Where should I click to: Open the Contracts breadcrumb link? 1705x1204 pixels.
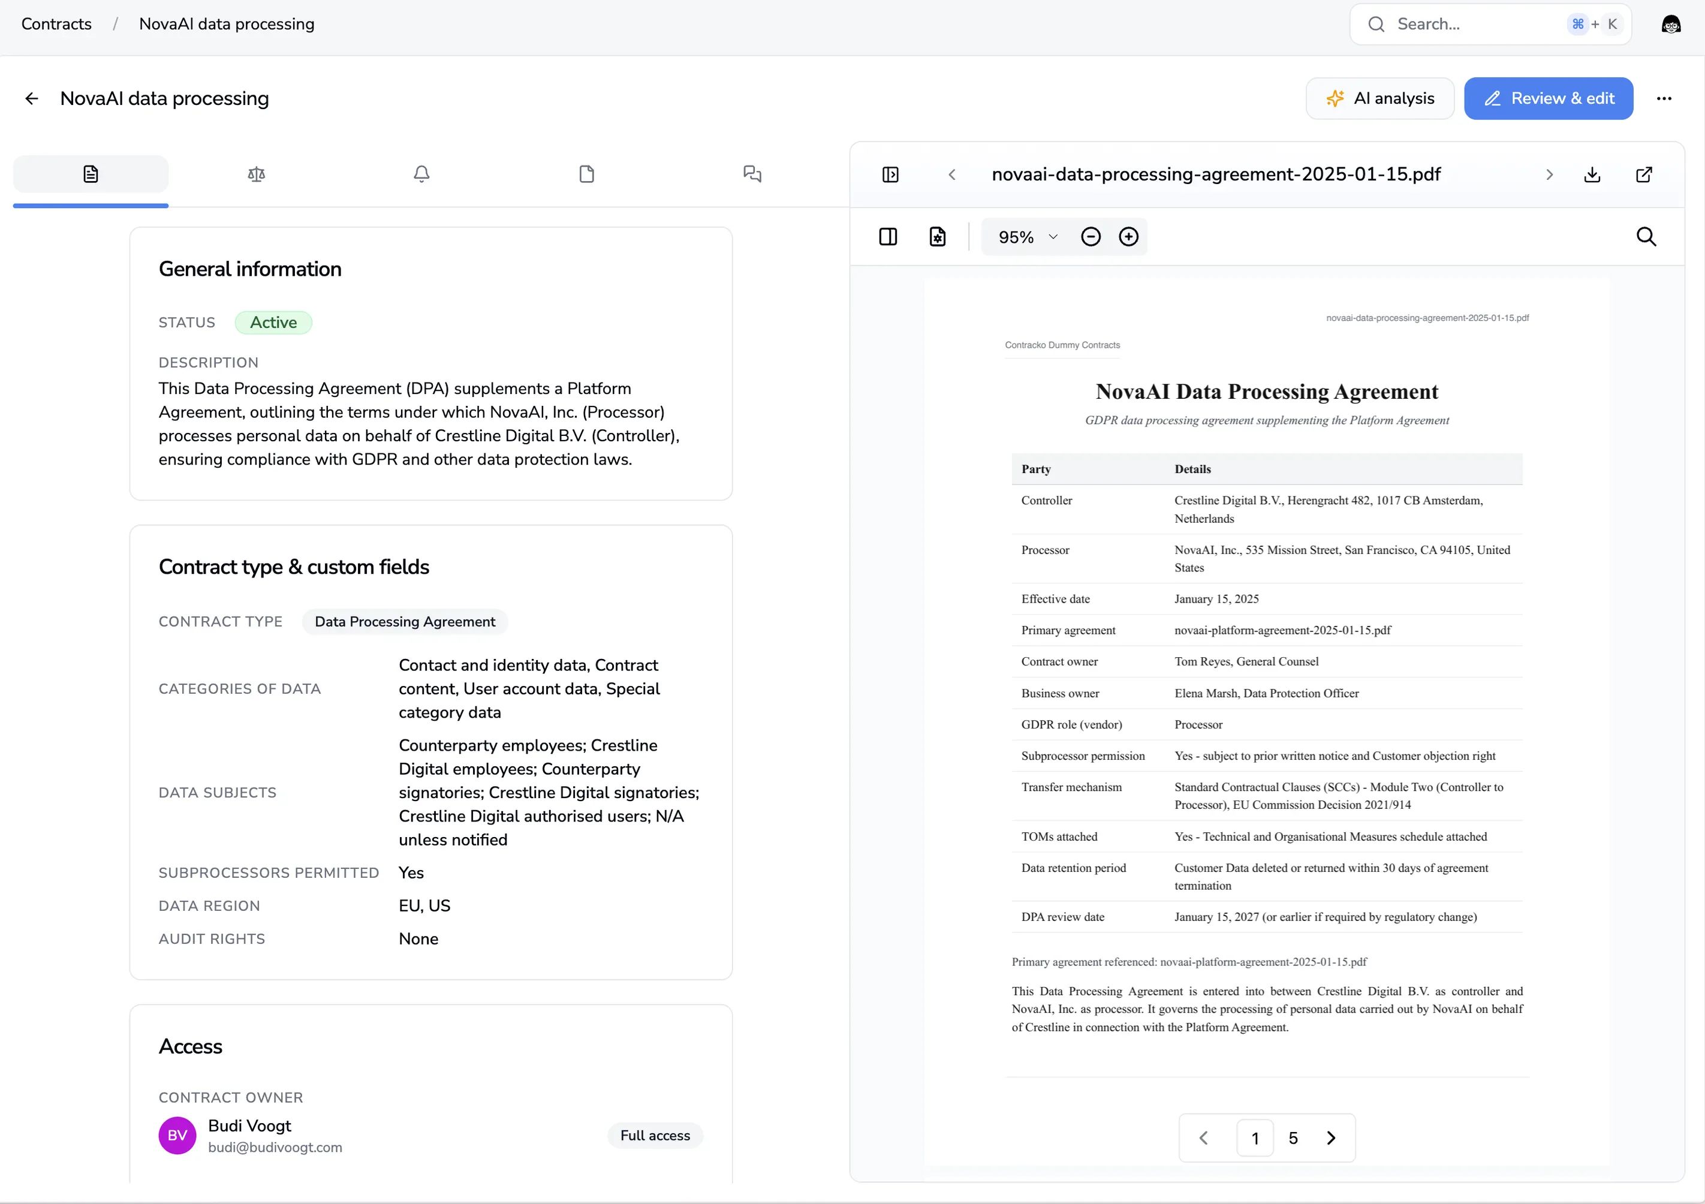(56, 24)
